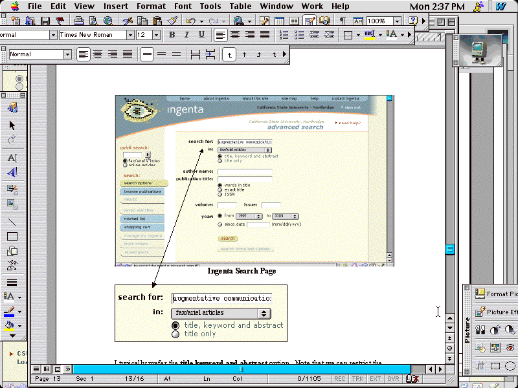Screen dimensions: 518x388
Task: Select the double line spacing button
Action: [176, 54]
